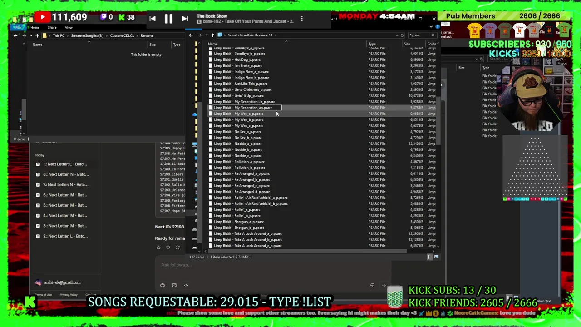Sort empty Rename folder by Name column

click(37, 45)
